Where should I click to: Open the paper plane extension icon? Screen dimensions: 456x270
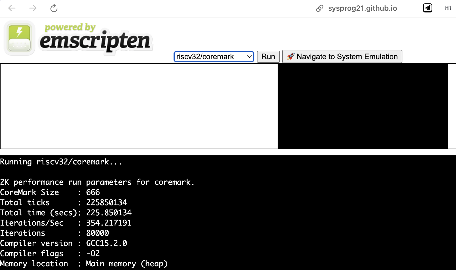point(427,8)
